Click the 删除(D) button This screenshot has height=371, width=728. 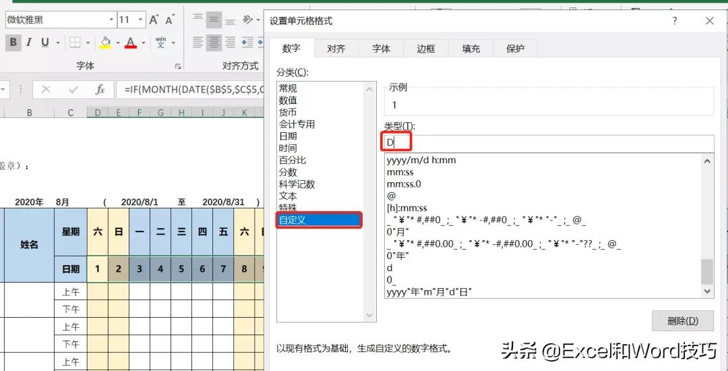coord(682,321)
